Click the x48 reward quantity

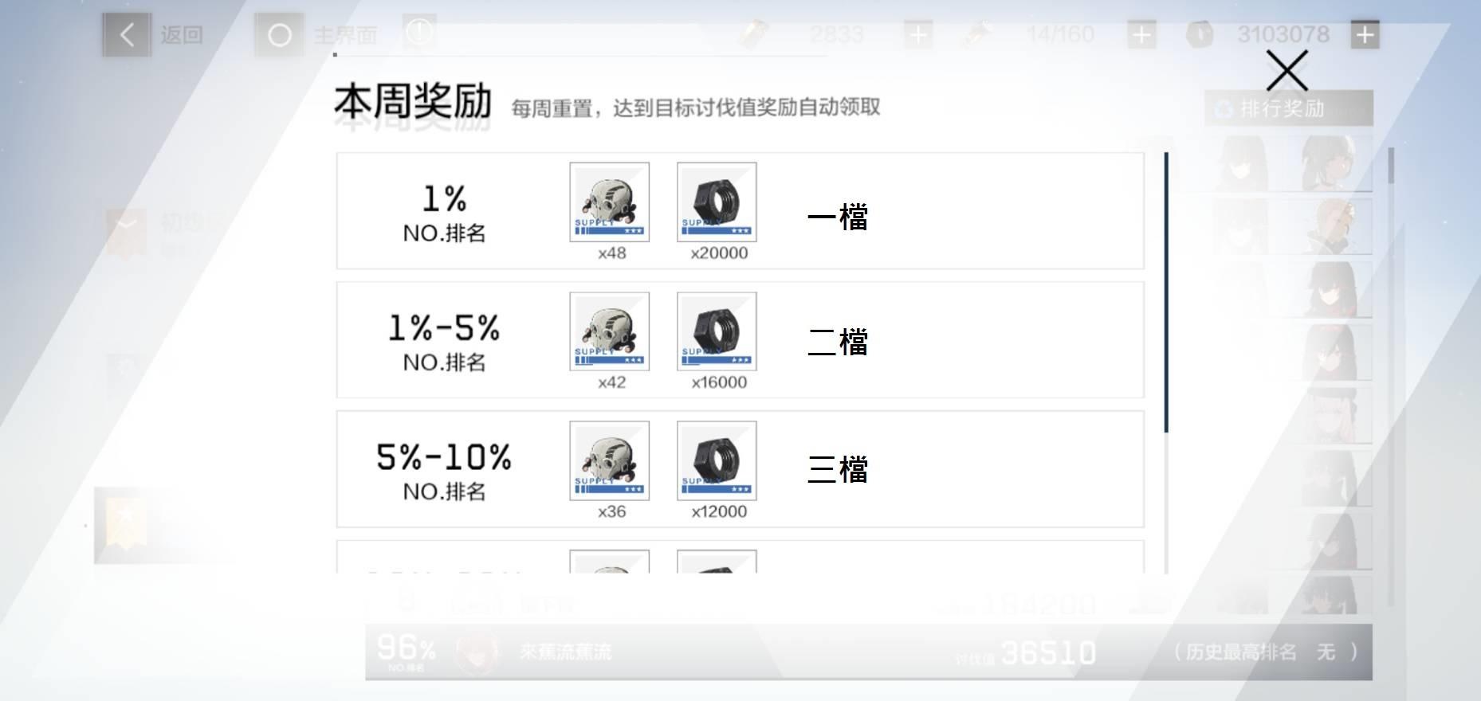(611, 253)
